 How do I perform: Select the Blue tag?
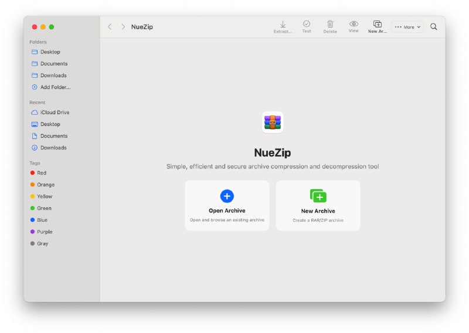click(x=42, y=220)
